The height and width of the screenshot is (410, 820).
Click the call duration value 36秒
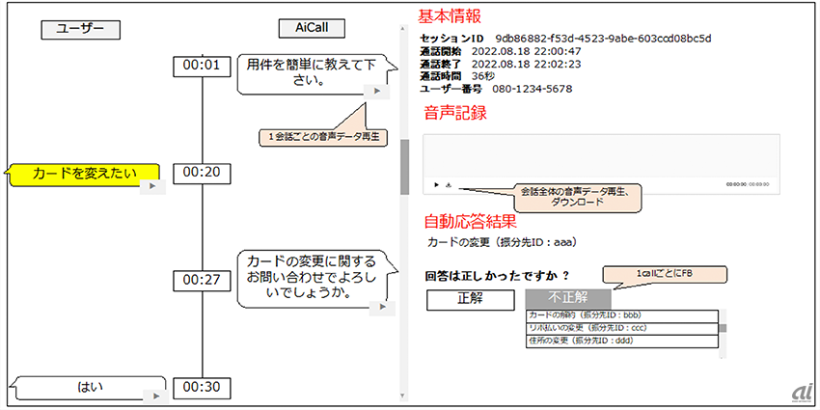(x=483, y=76)
